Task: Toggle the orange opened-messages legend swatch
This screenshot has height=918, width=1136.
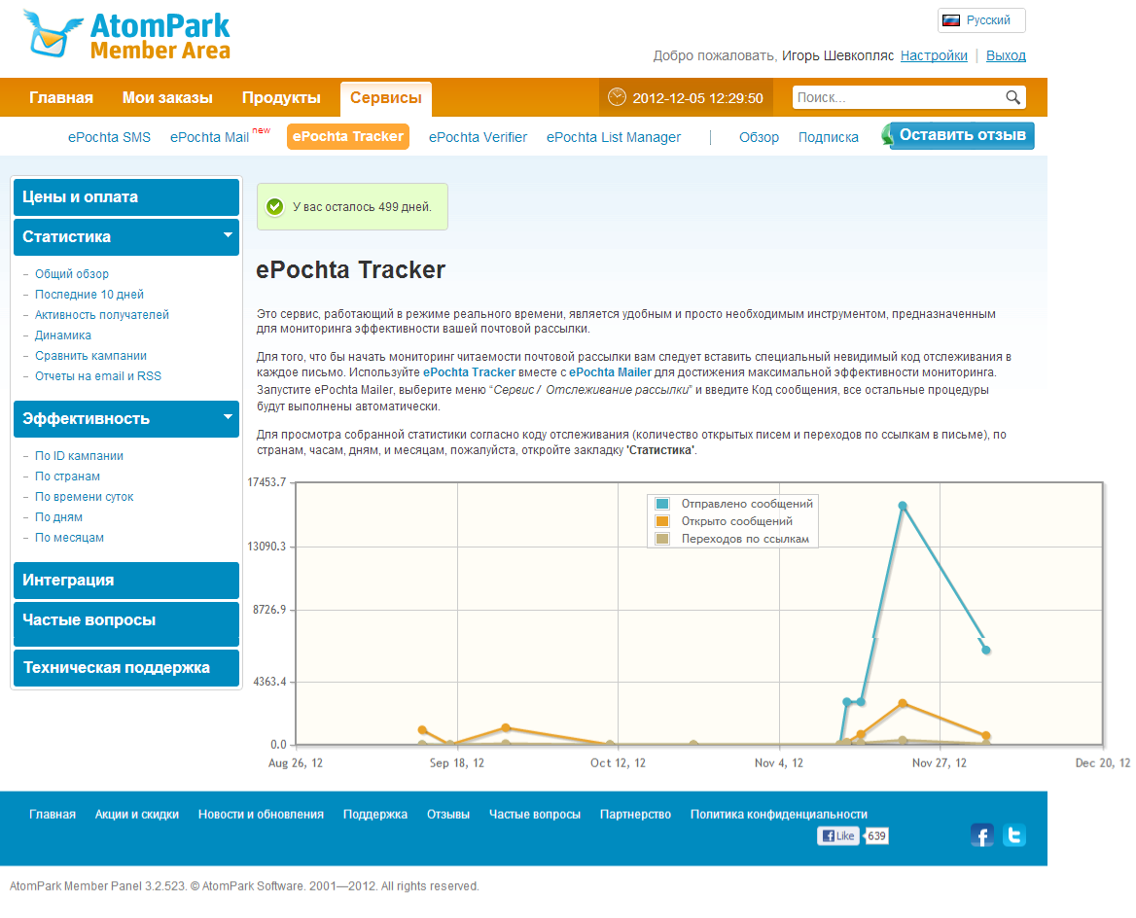Action: pyautogui.click(x=662, y=521)
